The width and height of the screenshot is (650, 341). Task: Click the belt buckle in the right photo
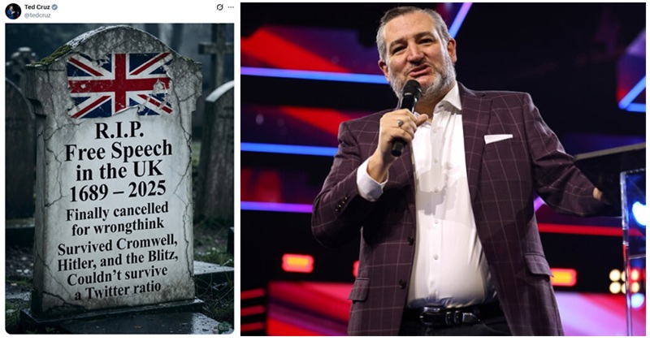(x=448, y=317)
